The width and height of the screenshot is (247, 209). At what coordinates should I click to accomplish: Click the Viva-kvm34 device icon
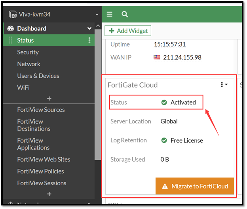(12, 15)
